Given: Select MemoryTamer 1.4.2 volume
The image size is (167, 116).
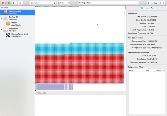Looking at the screenshot, I should click(18, 35).
